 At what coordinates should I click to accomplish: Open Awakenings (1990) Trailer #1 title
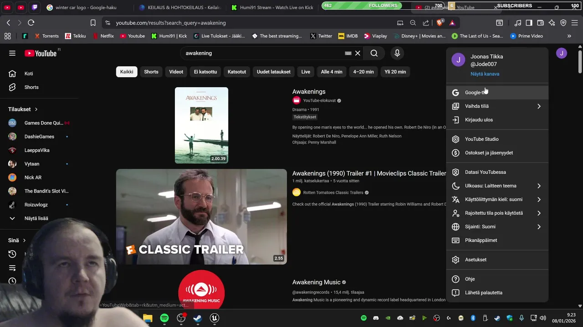click(x=369, y=173)
